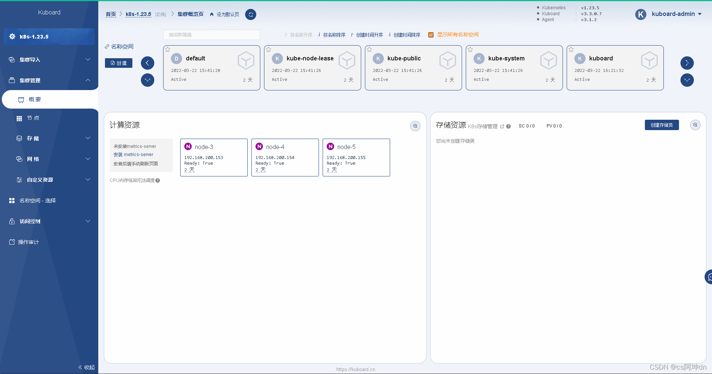Star the default namespace card
The image size is (712, 374).
pyautogui.click(x=168, y=49)
